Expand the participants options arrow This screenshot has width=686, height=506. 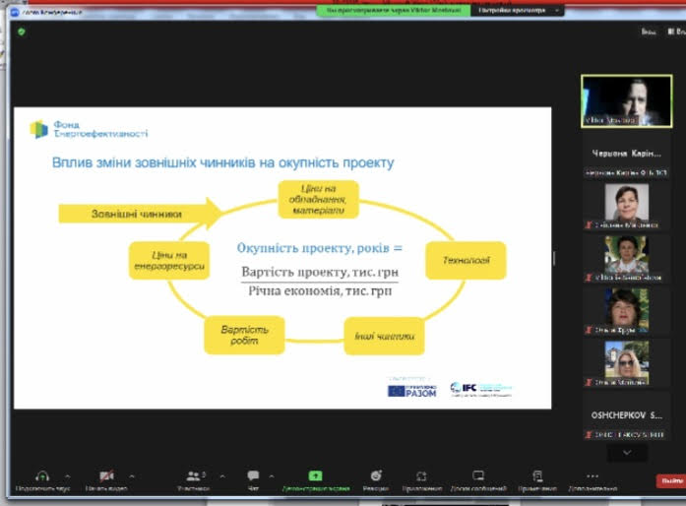tap(221, 474)
